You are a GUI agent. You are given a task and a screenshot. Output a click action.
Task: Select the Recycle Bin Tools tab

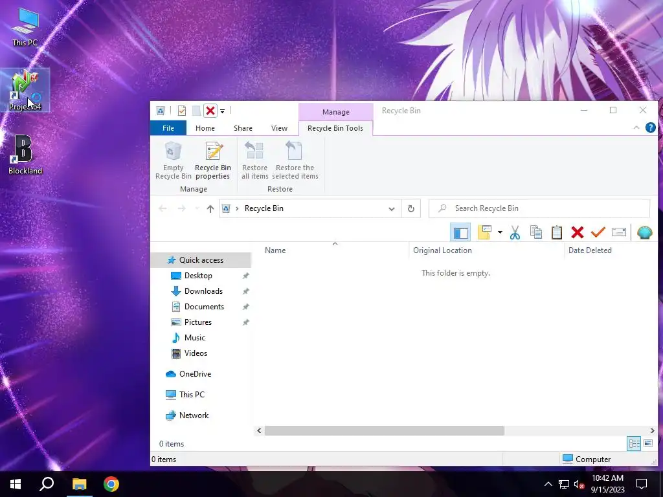[x=335, y=128]
